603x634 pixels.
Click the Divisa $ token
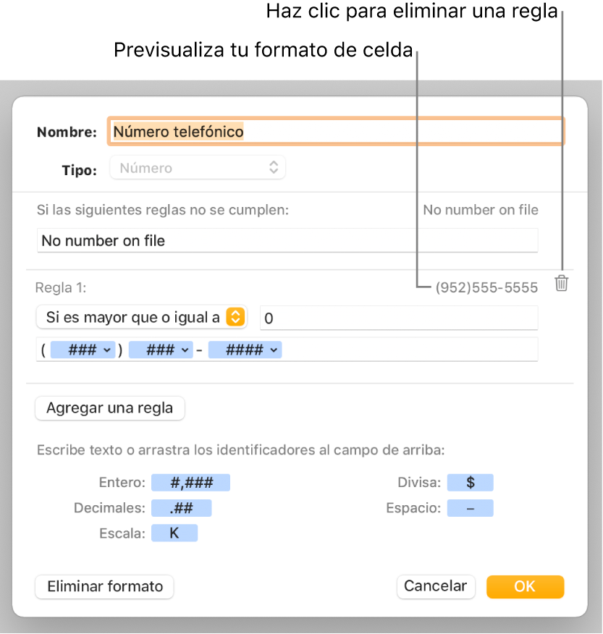[x=470, y=483]
